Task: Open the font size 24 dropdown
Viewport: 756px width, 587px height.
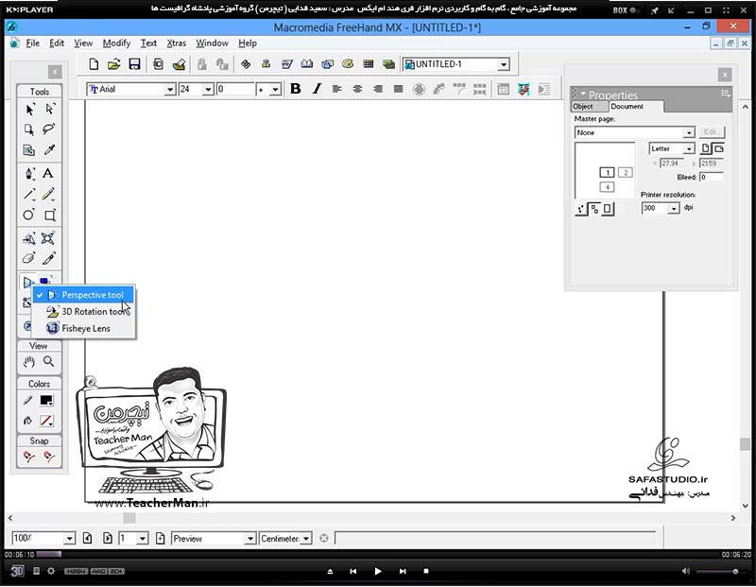Action: pos(208,89)
